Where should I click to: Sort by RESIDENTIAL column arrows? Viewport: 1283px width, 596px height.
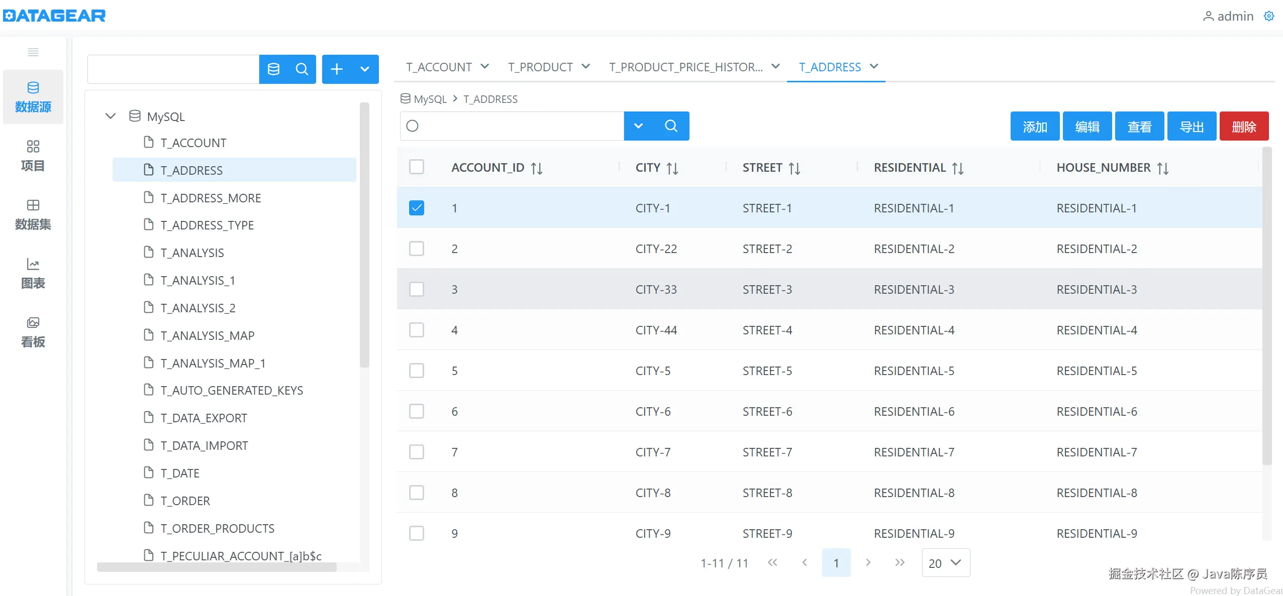click(958, 168)
